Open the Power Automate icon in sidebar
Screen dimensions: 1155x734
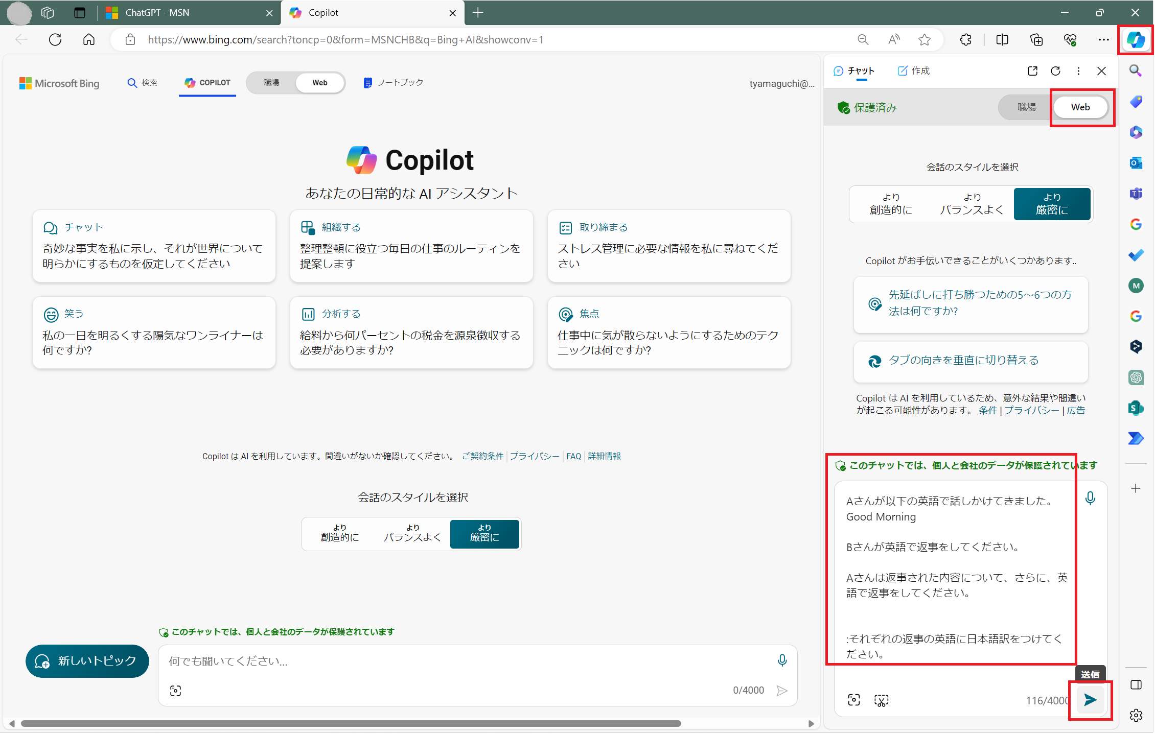click(1136, 438)
